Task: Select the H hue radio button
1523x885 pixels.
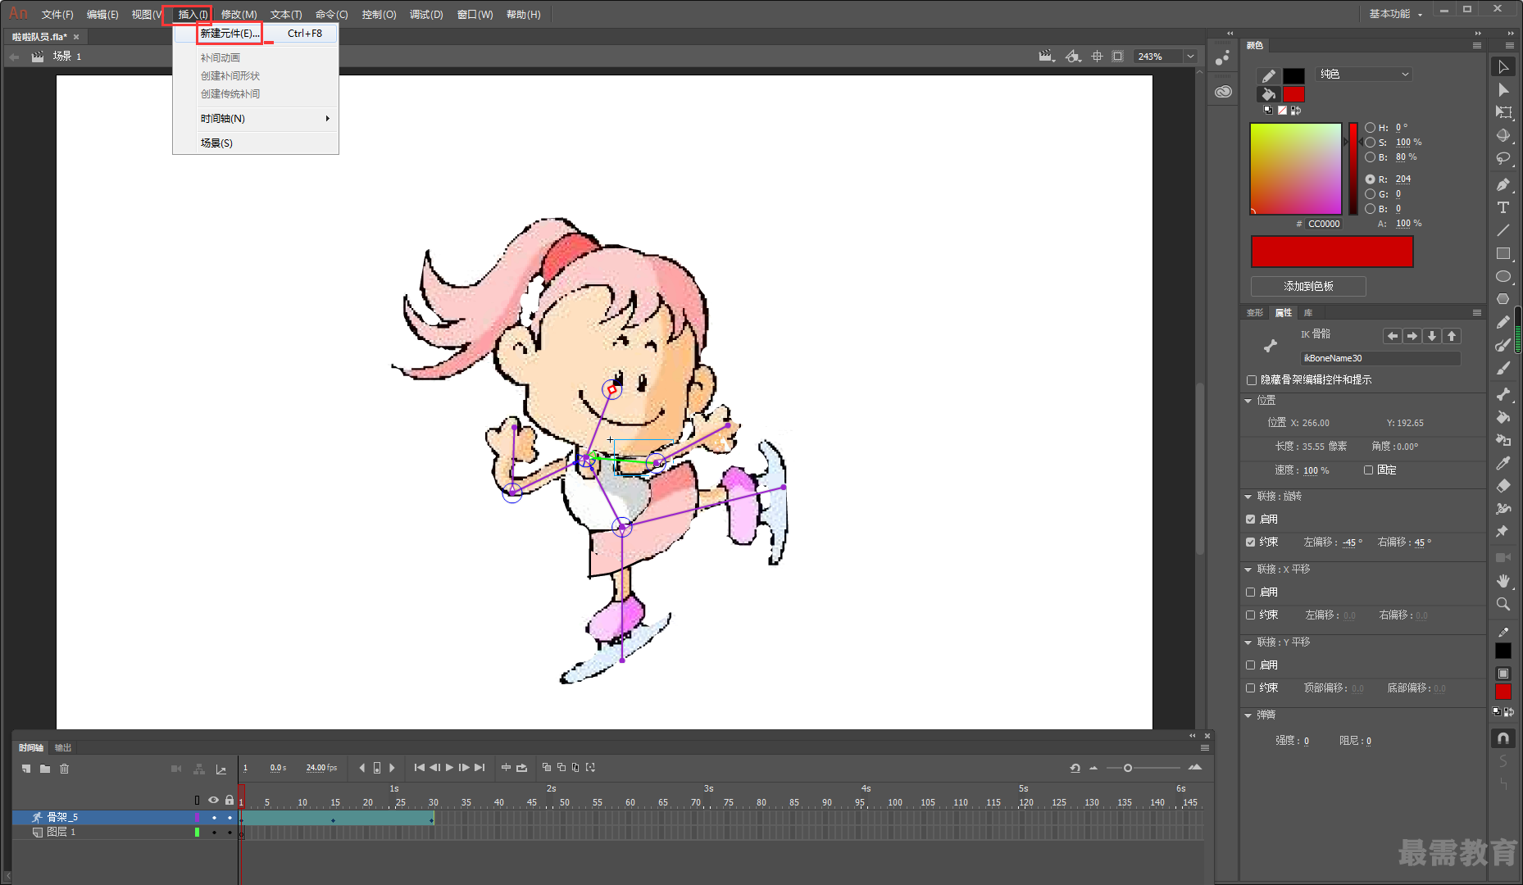Action: [x=1370, y=128]
